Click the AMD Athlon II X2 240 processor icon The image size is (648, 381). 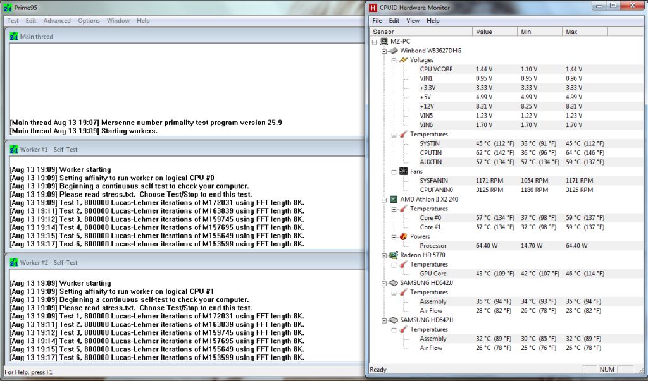pyautogui.click(x=394, y=199)
